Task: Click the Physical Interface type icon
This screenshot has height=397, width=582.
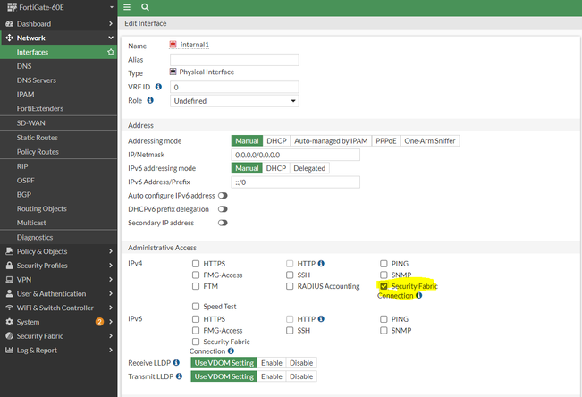Action: click(173, 72)
